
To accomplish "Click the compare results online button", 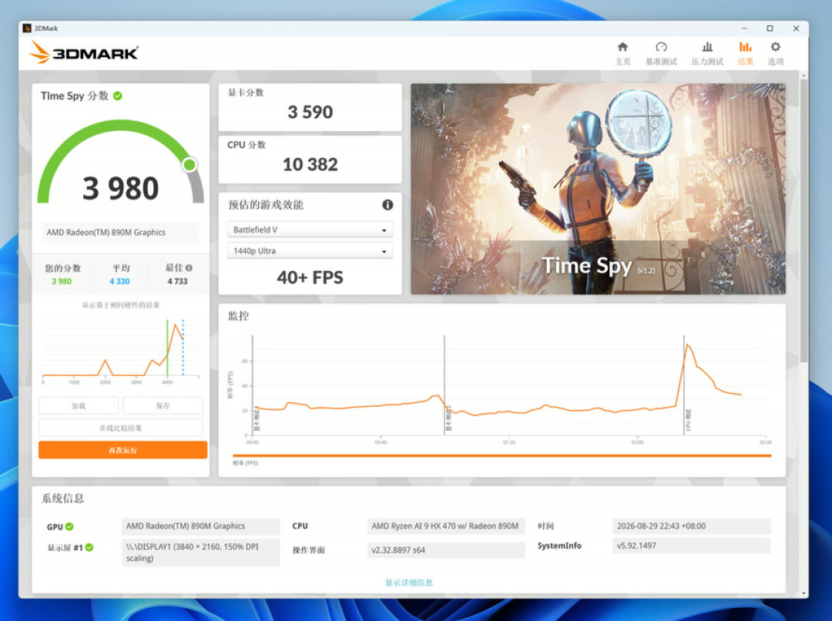I will coord(120,428).
